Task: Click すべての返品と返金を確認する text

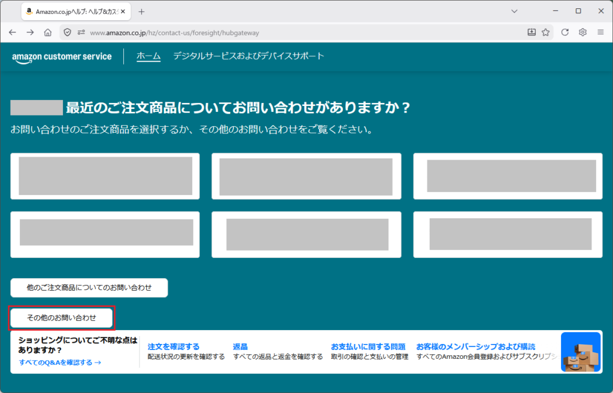Action: (278, 357)
